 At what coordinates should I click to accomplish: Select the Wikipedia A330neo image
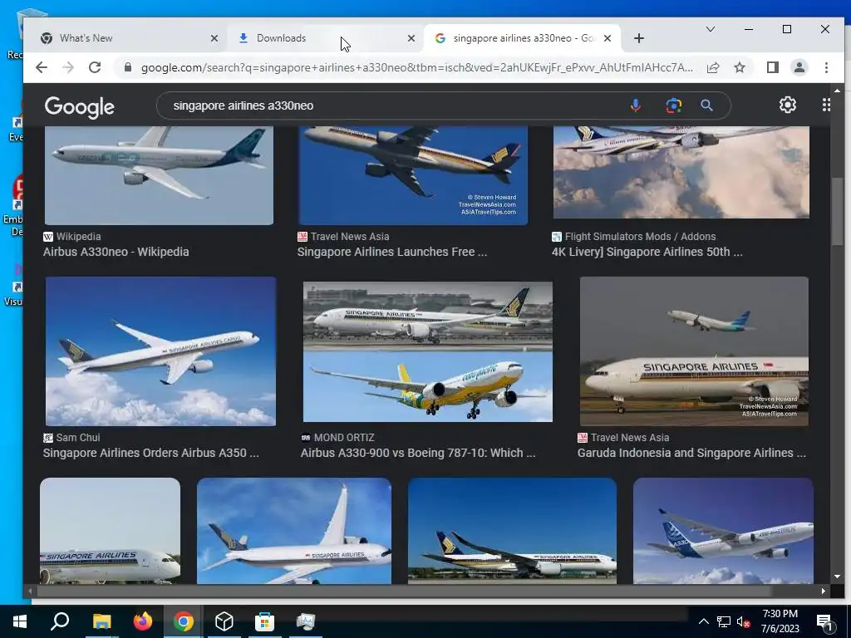pyautogui.click(x=159, y=175)
